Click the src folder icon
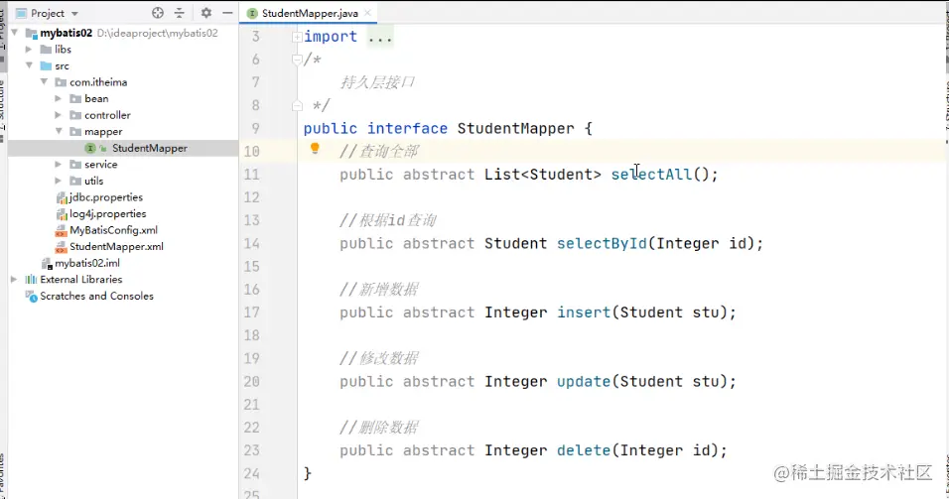Image resolution: width=949 pixels, height=499 pixels. (x=46, y=65)
